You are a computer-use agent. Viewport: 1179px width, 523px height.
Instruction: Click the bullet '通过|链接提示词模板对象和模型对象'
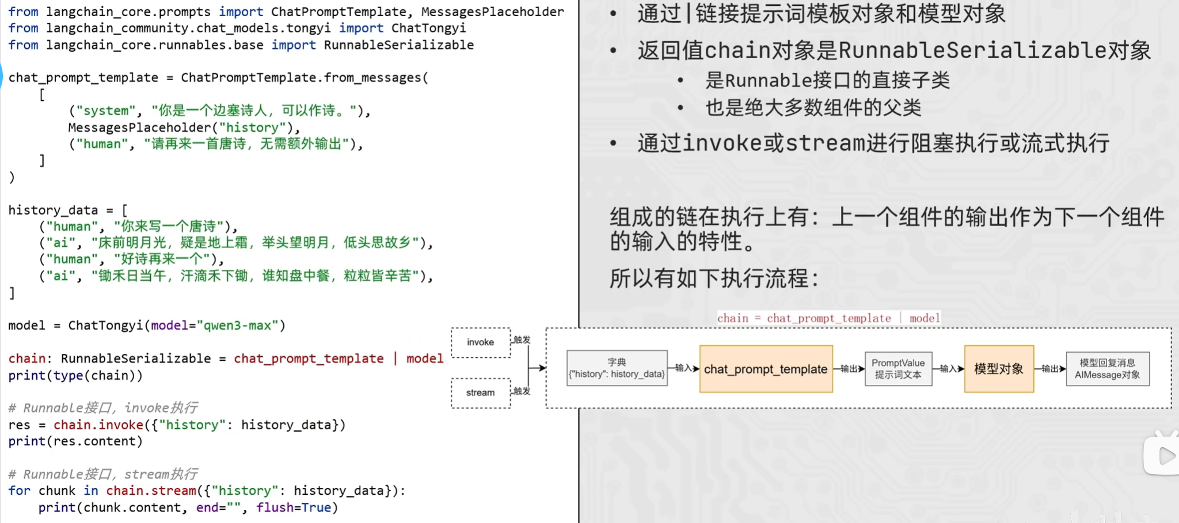(x=822, y=13)
